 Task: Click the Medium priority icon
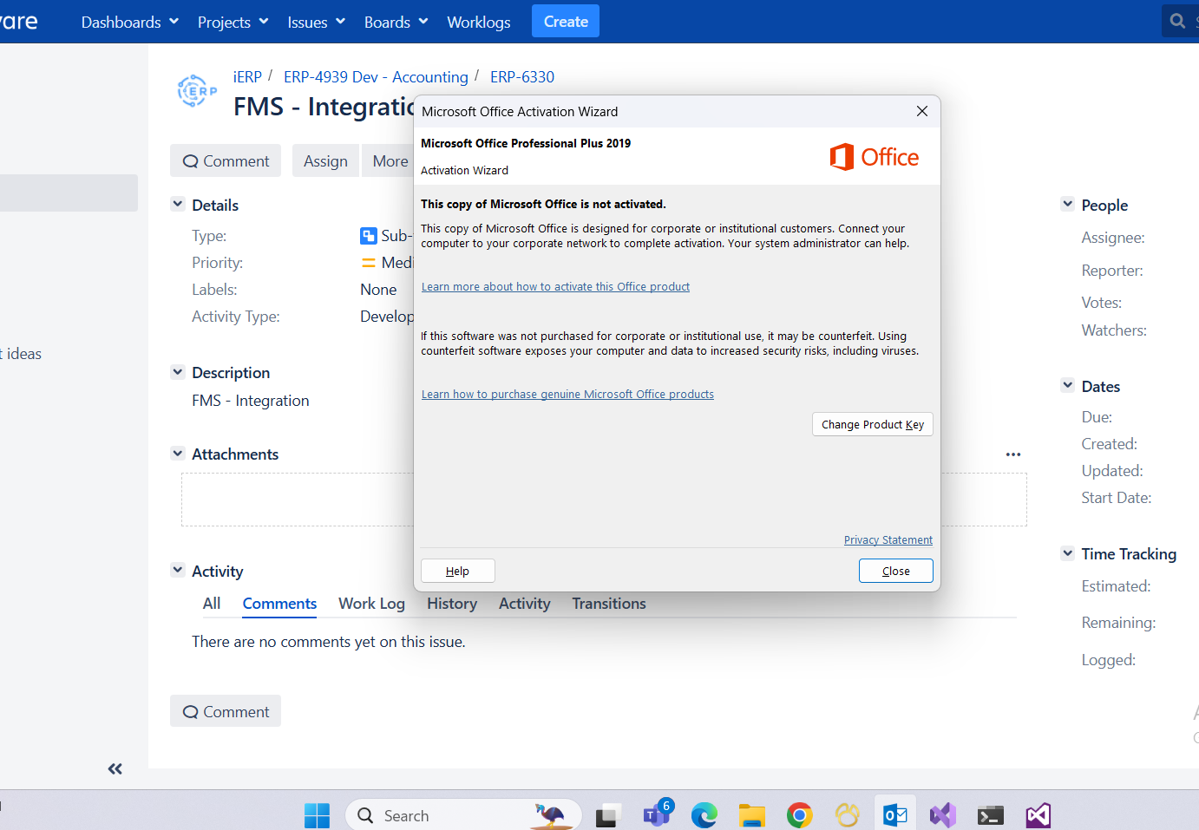369,263
